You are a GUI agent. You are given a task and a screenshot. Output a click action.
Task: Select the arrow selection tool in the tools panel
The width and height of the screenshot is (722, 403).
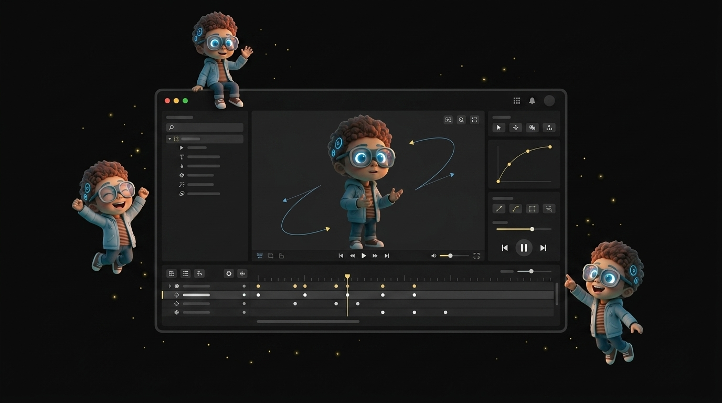(498, 128)
